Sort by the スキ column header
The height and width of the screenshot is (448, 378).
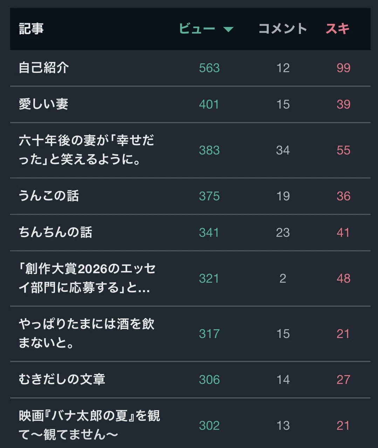[x=338, y=29]
